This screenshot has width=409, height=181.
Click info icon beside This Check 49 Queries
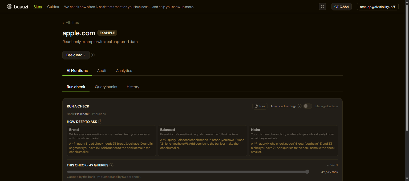click(111, 165)
